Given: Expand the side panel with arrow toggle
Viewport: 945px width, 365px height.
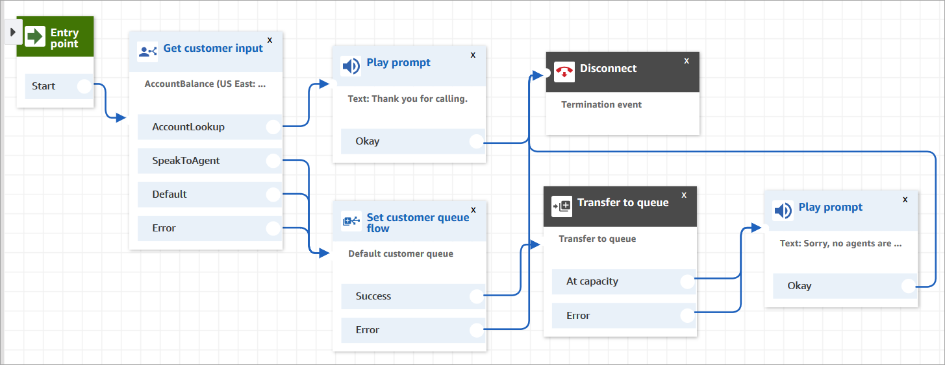Looking at the screenshot, I should (12, 31).
